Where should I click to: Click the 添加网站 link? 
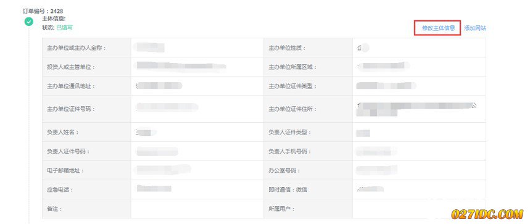tap(475, 28)
